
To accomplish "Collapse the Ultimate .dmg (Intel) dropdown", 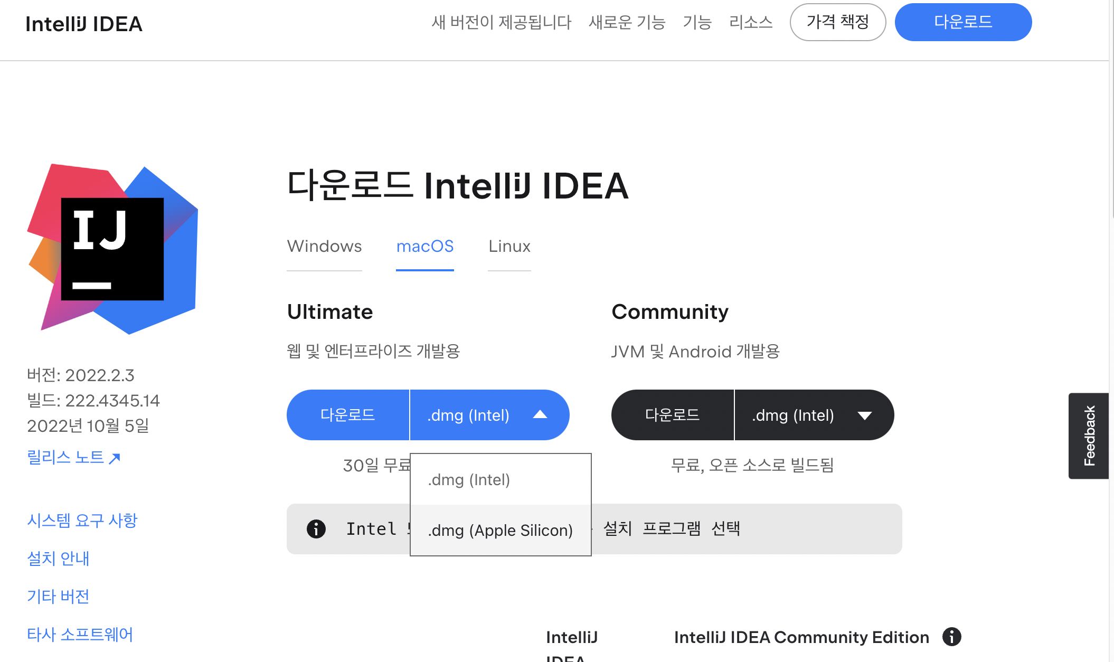I will pyautogui.click(x=489, y=415).
